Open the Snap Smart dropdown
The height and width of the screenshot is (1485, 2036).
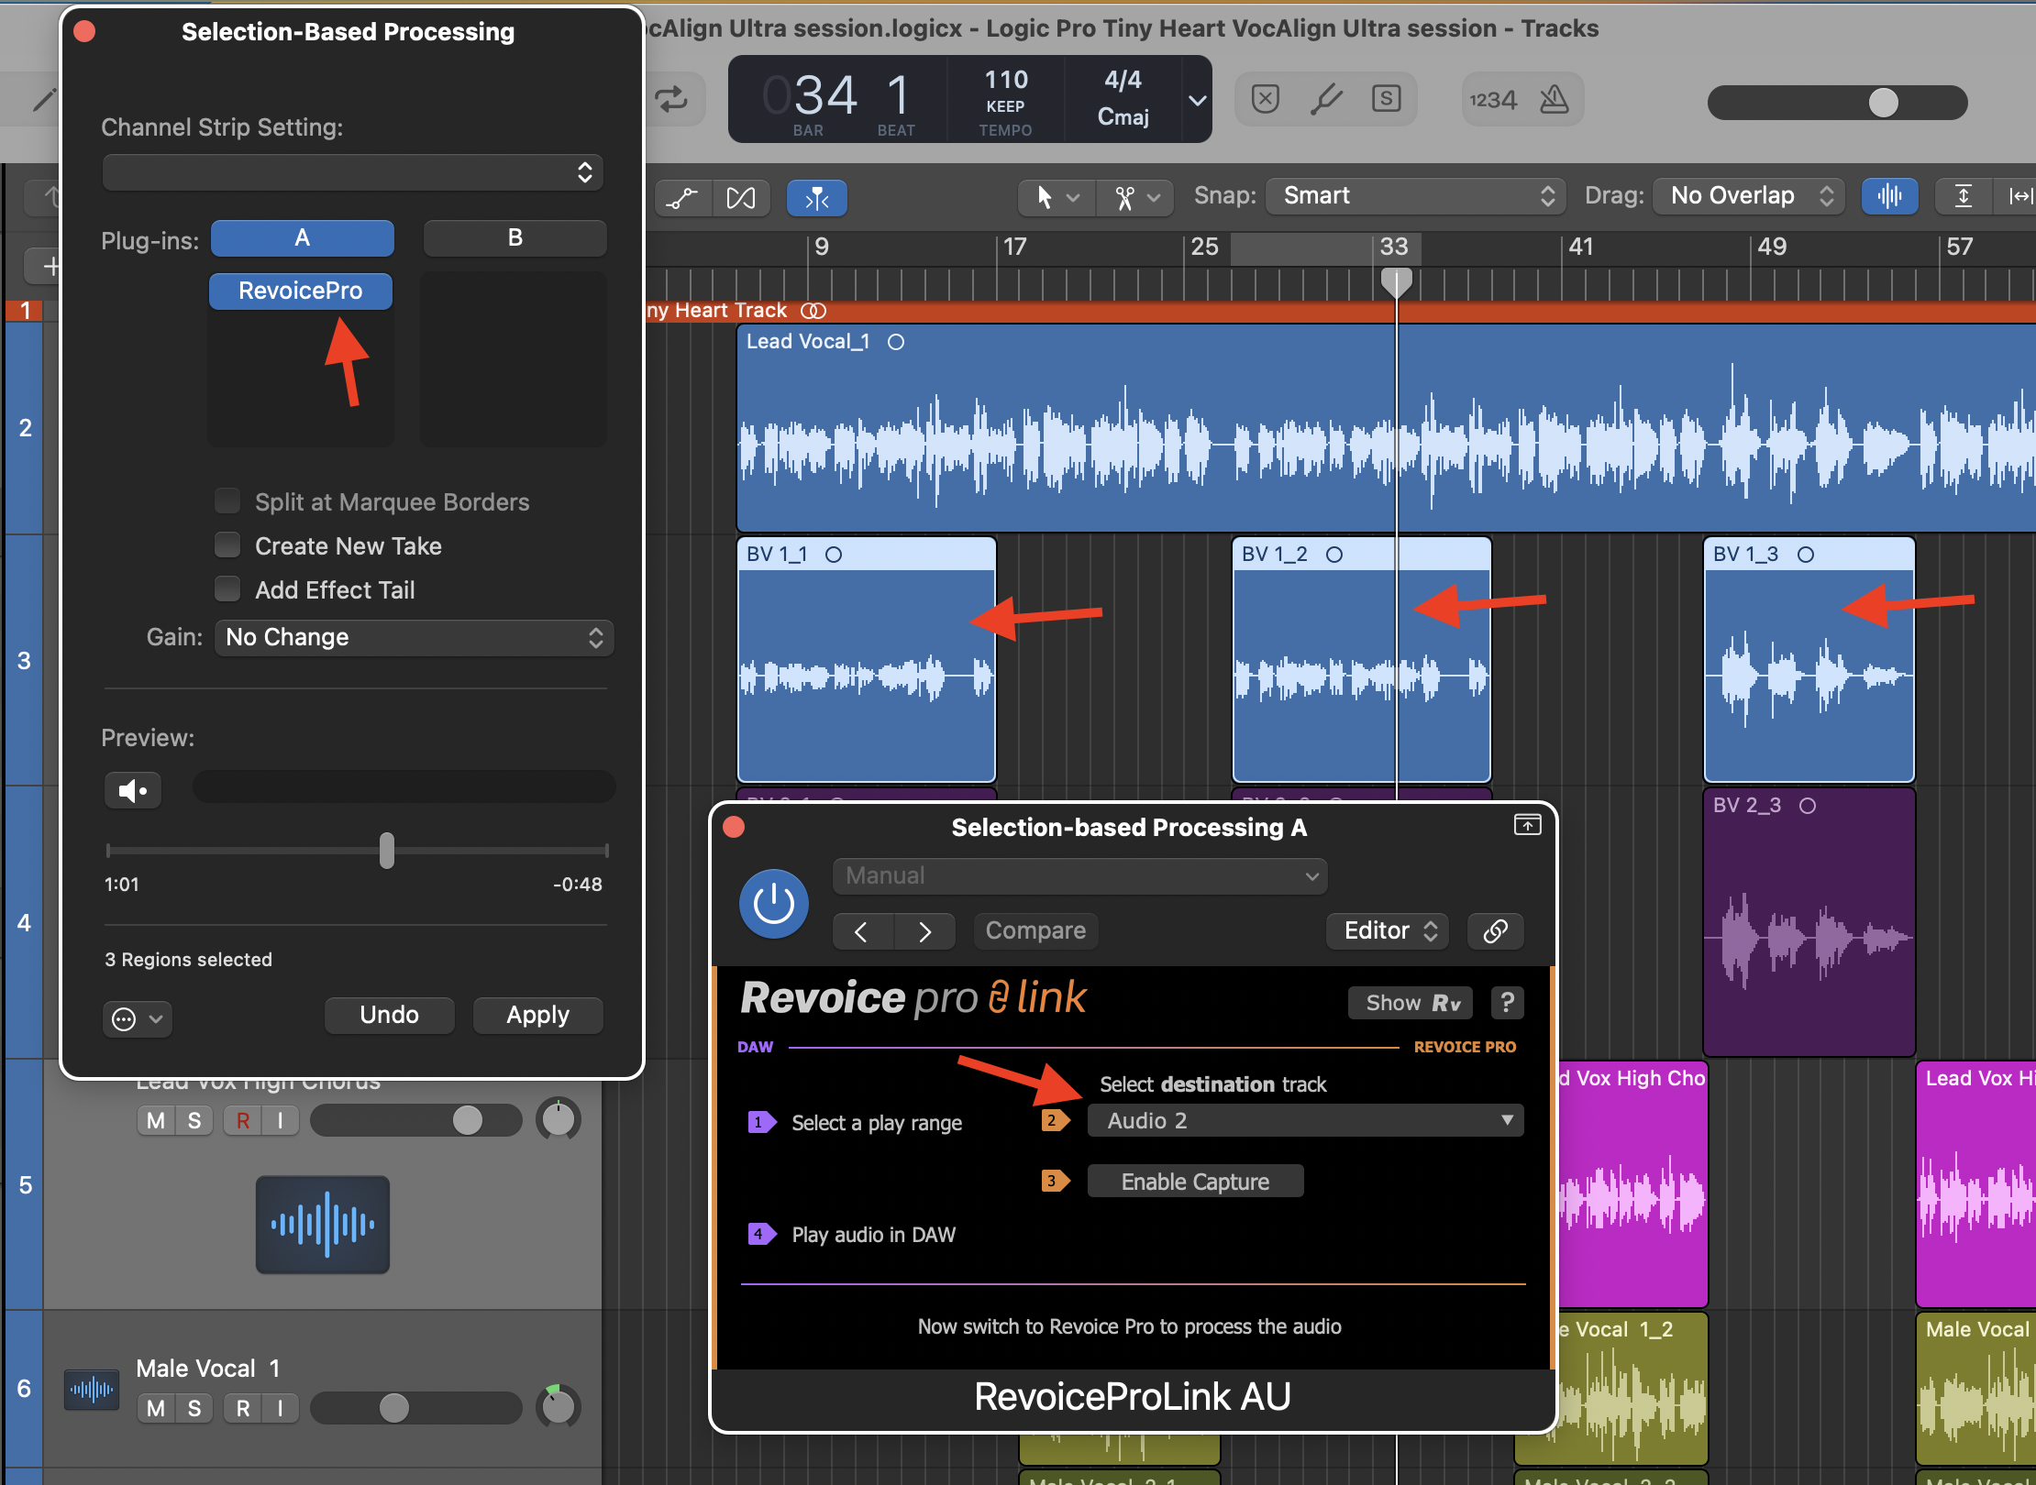[1418, 196]
